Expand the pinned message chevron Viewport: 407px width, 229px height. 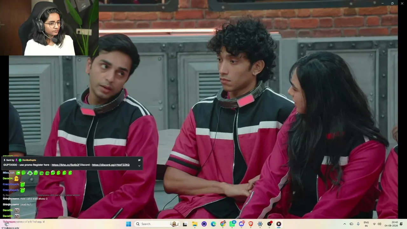[139, 166]
